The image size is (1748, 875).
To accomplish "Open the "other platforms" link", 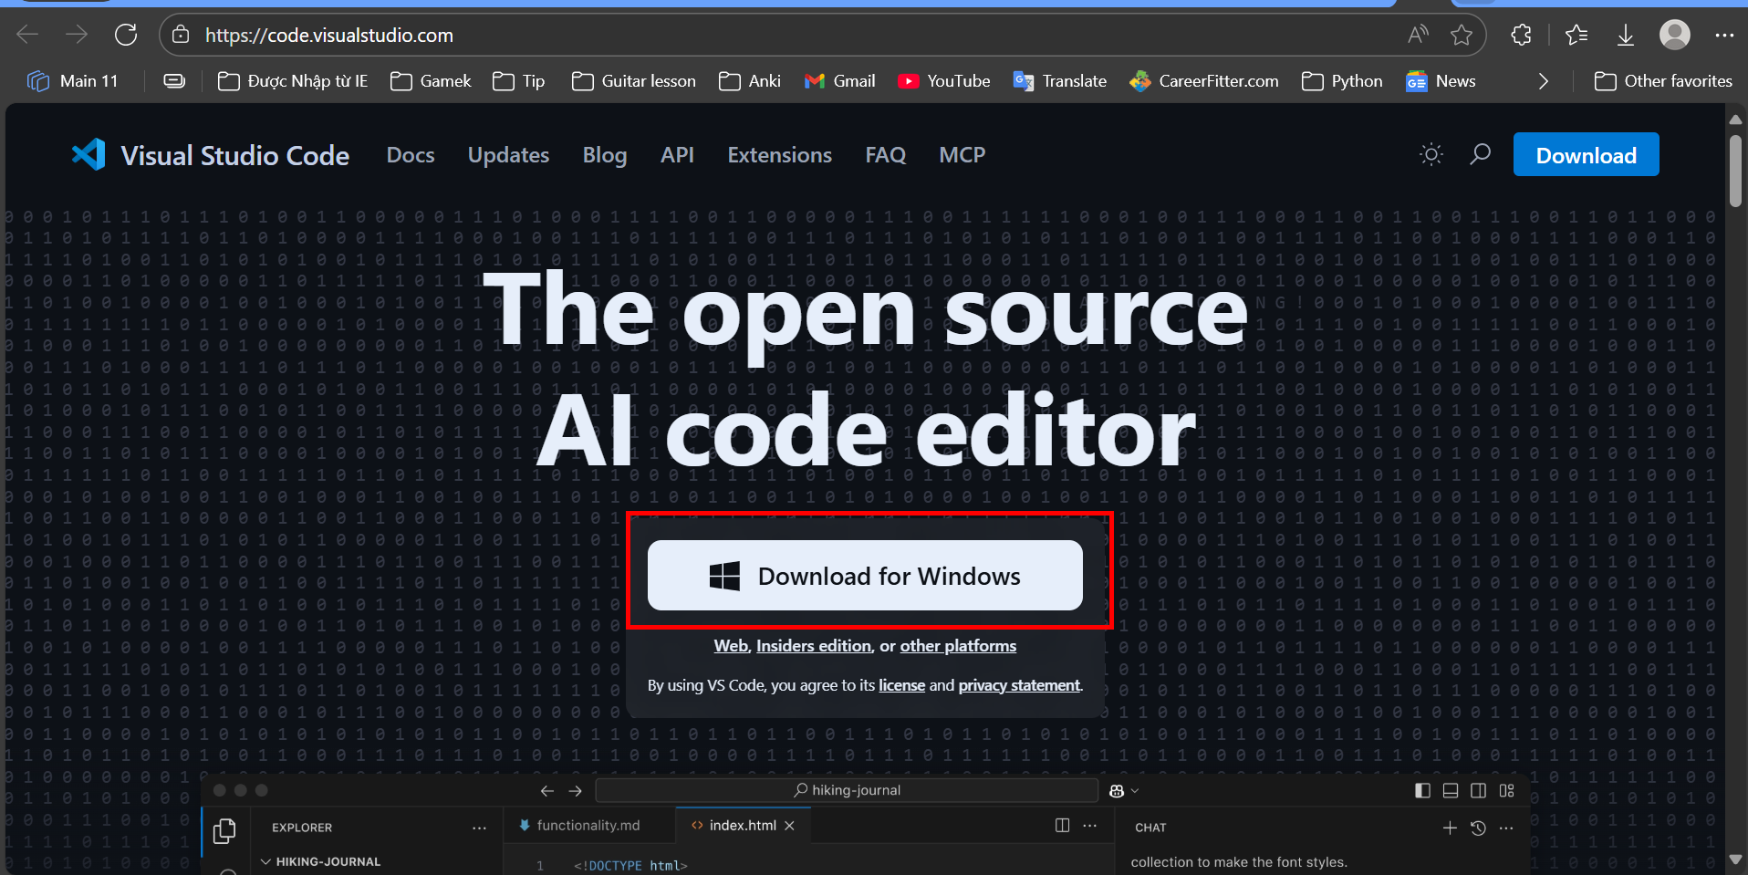I will click(x=957, y=646).
